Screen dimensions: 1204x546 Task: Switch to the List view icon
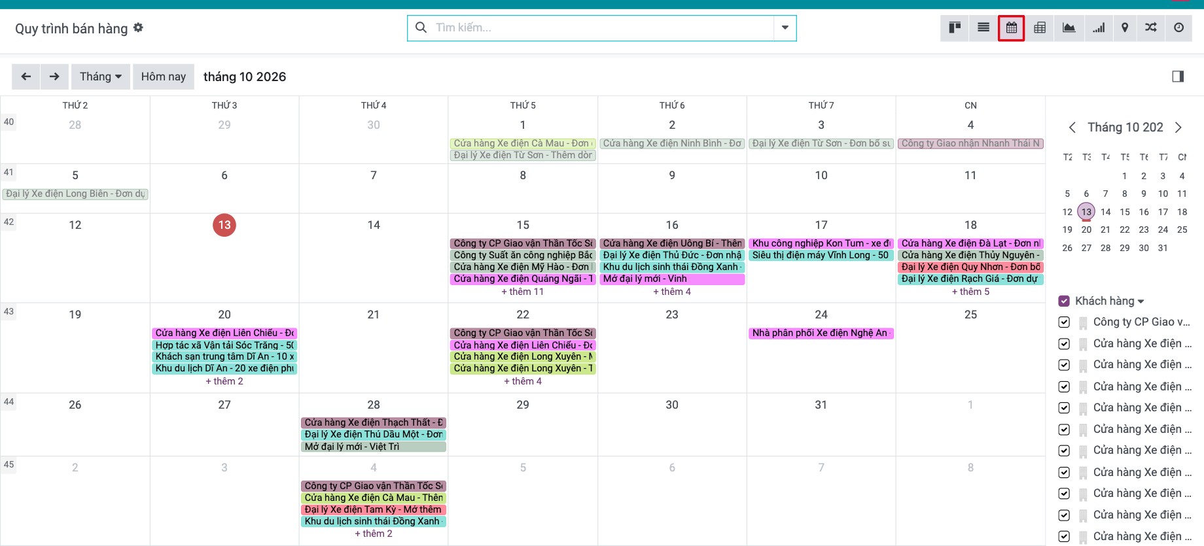(983, 27)
